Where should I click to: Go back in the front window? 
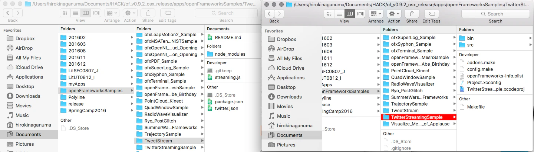pos(269,14)
